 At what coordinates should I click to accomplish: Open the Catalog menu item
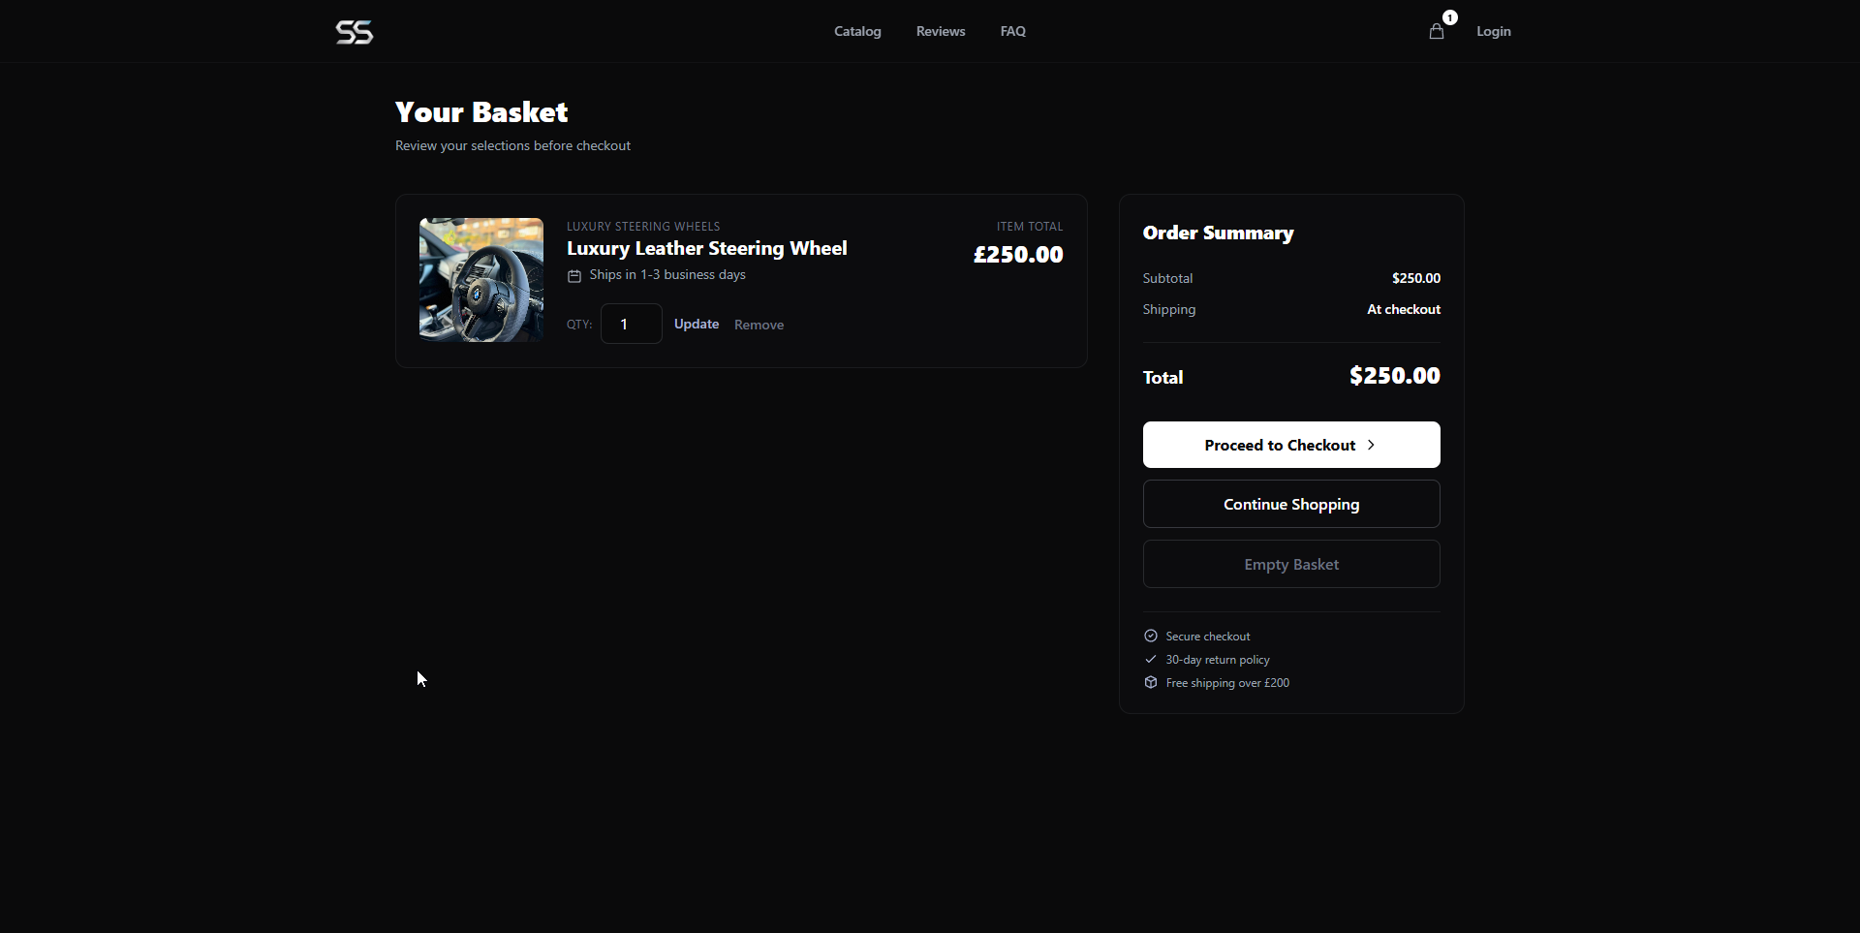point(857,32)
